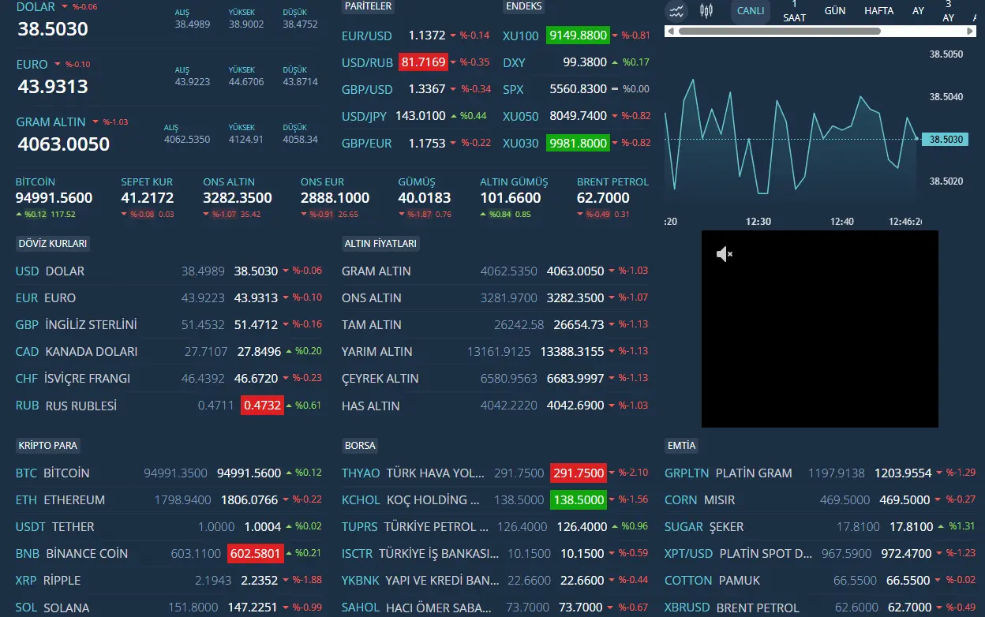
Task: Open BNB BİNANCE COİN crypto row
Action: click(x=169, y=553)
